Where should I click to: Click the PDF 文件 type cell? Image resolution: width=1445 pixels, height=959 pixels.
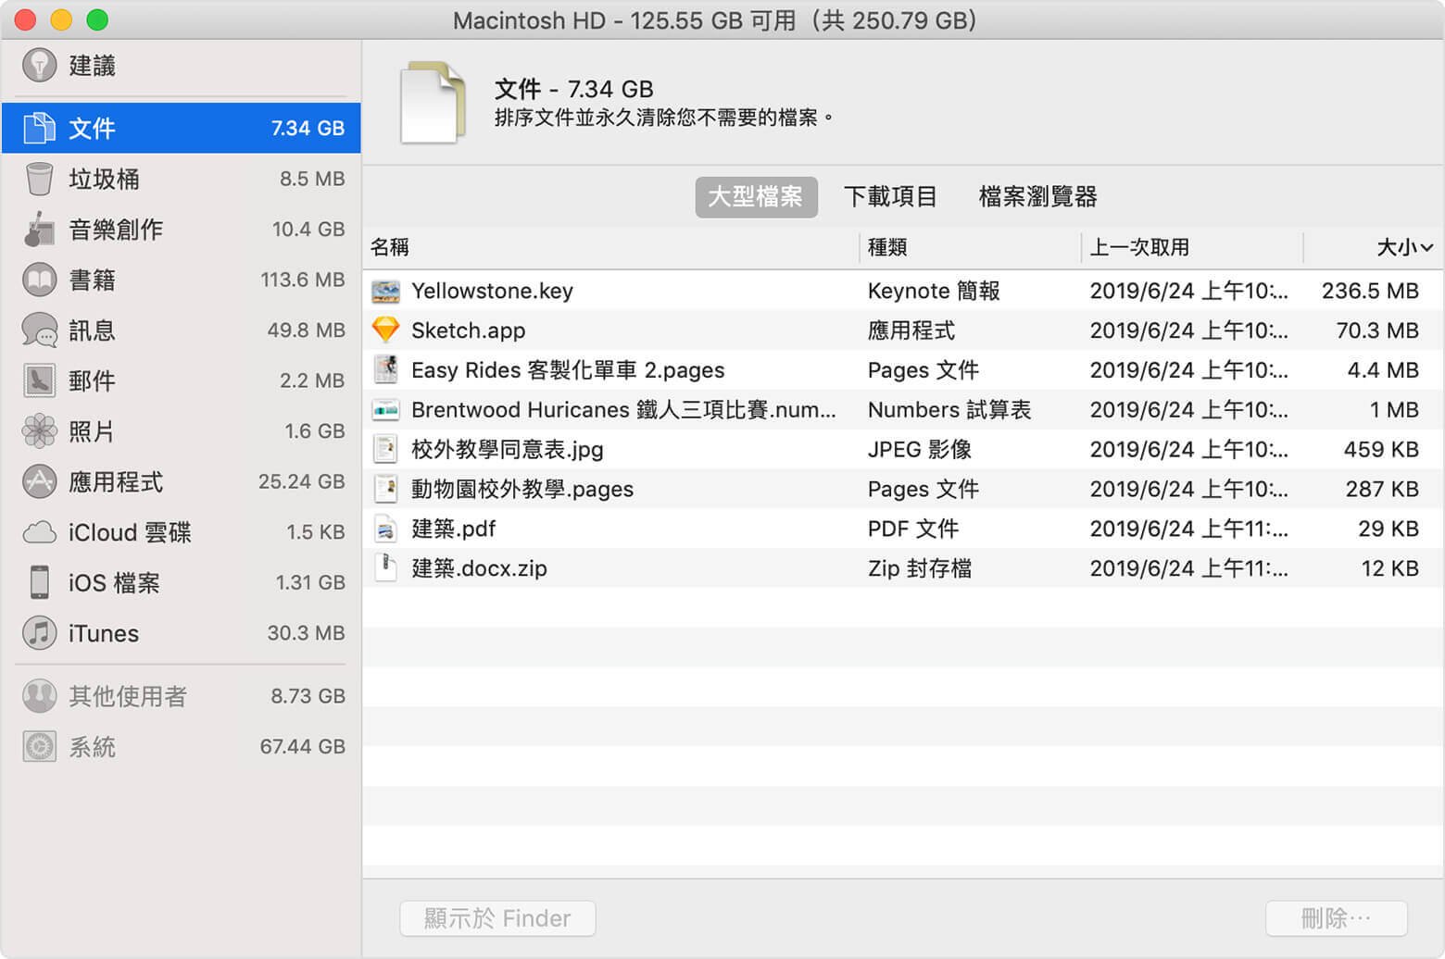point(912,529)
